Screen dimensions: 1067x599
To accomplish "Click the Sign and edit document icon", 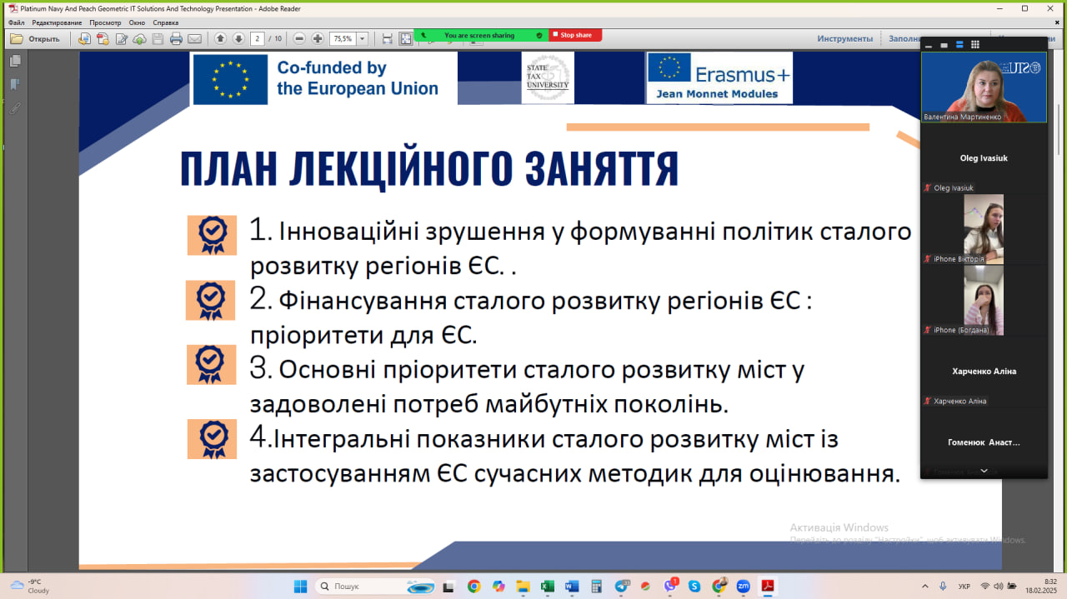I will pos(122,38).
